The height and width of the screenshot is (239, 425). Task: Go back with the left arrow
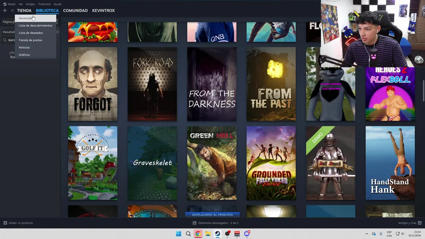pos(5,11)
